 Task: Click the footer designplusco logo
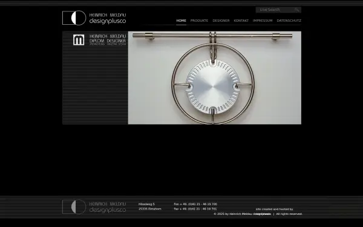[94, 206]
